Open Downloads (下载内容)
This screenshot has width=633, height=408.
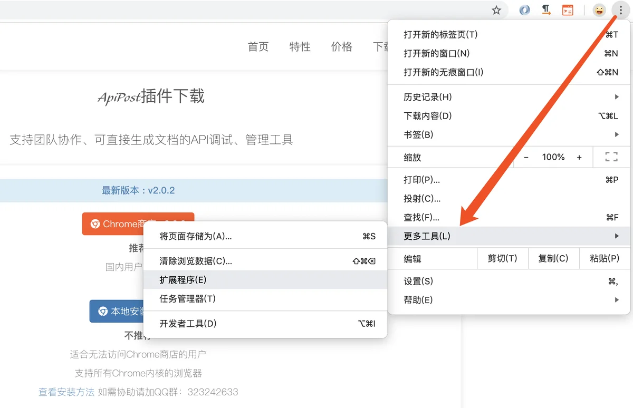point(509,116)
